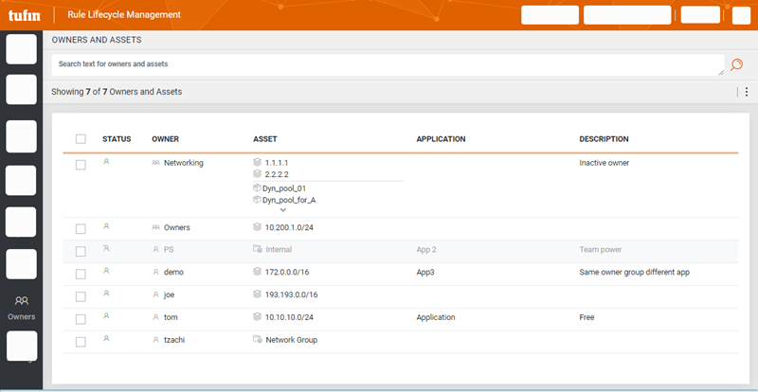Click the App3 application cell

coord(425,273)
